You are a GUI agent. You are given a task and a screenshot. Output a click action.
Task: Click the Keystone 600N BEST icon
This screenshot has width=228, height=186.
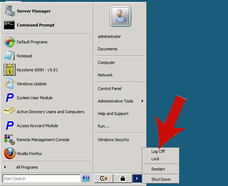[10, 70]
